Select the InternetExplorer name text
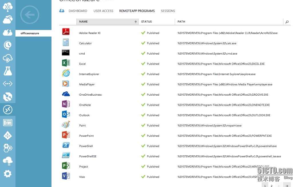Screen dimensions: 298x187 click(89, 74)
